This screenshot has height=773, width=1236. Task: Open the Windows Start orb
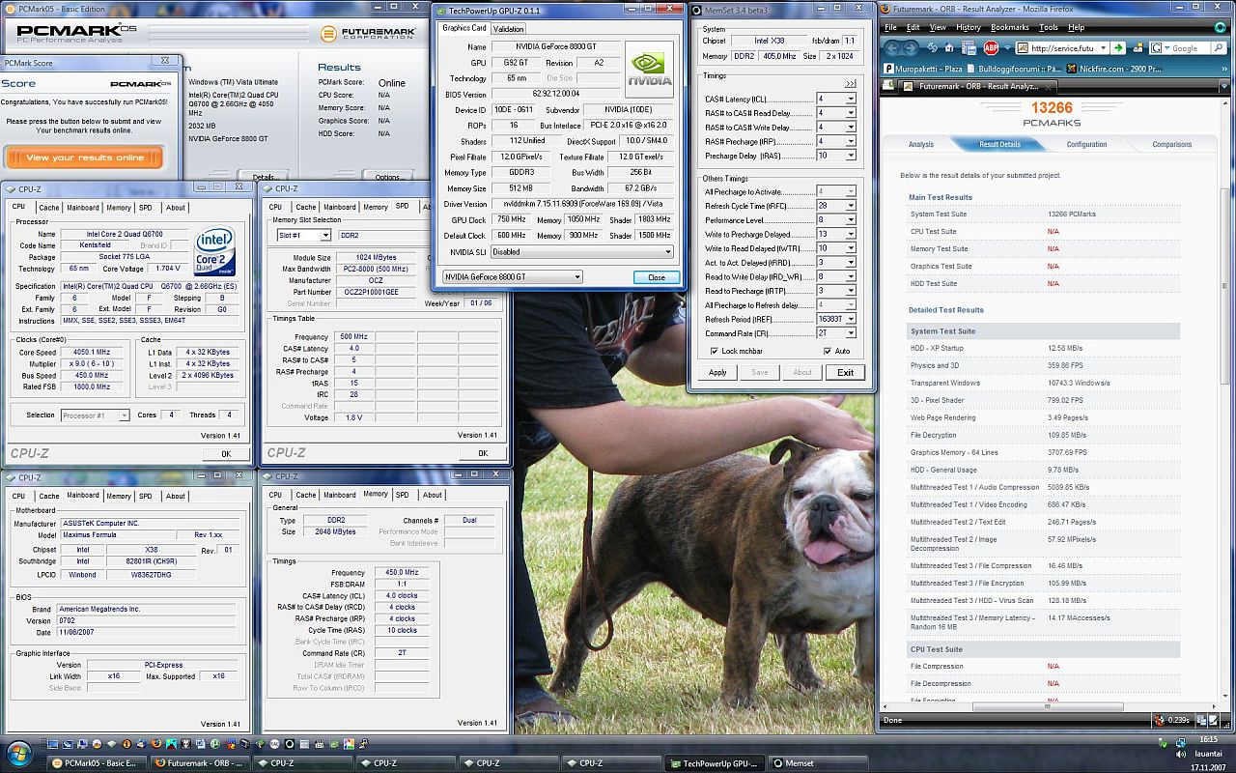point(18,754)
